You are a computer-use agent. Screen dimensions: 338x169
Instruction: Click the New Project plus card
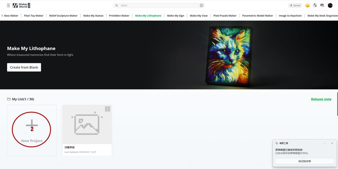[x=32, y=130]
